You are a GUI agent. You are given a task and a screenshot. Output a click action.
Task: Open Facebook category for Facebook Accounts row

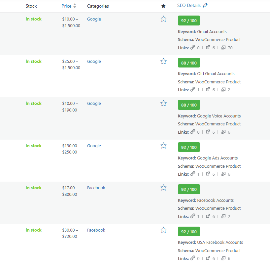click(96, 188)
